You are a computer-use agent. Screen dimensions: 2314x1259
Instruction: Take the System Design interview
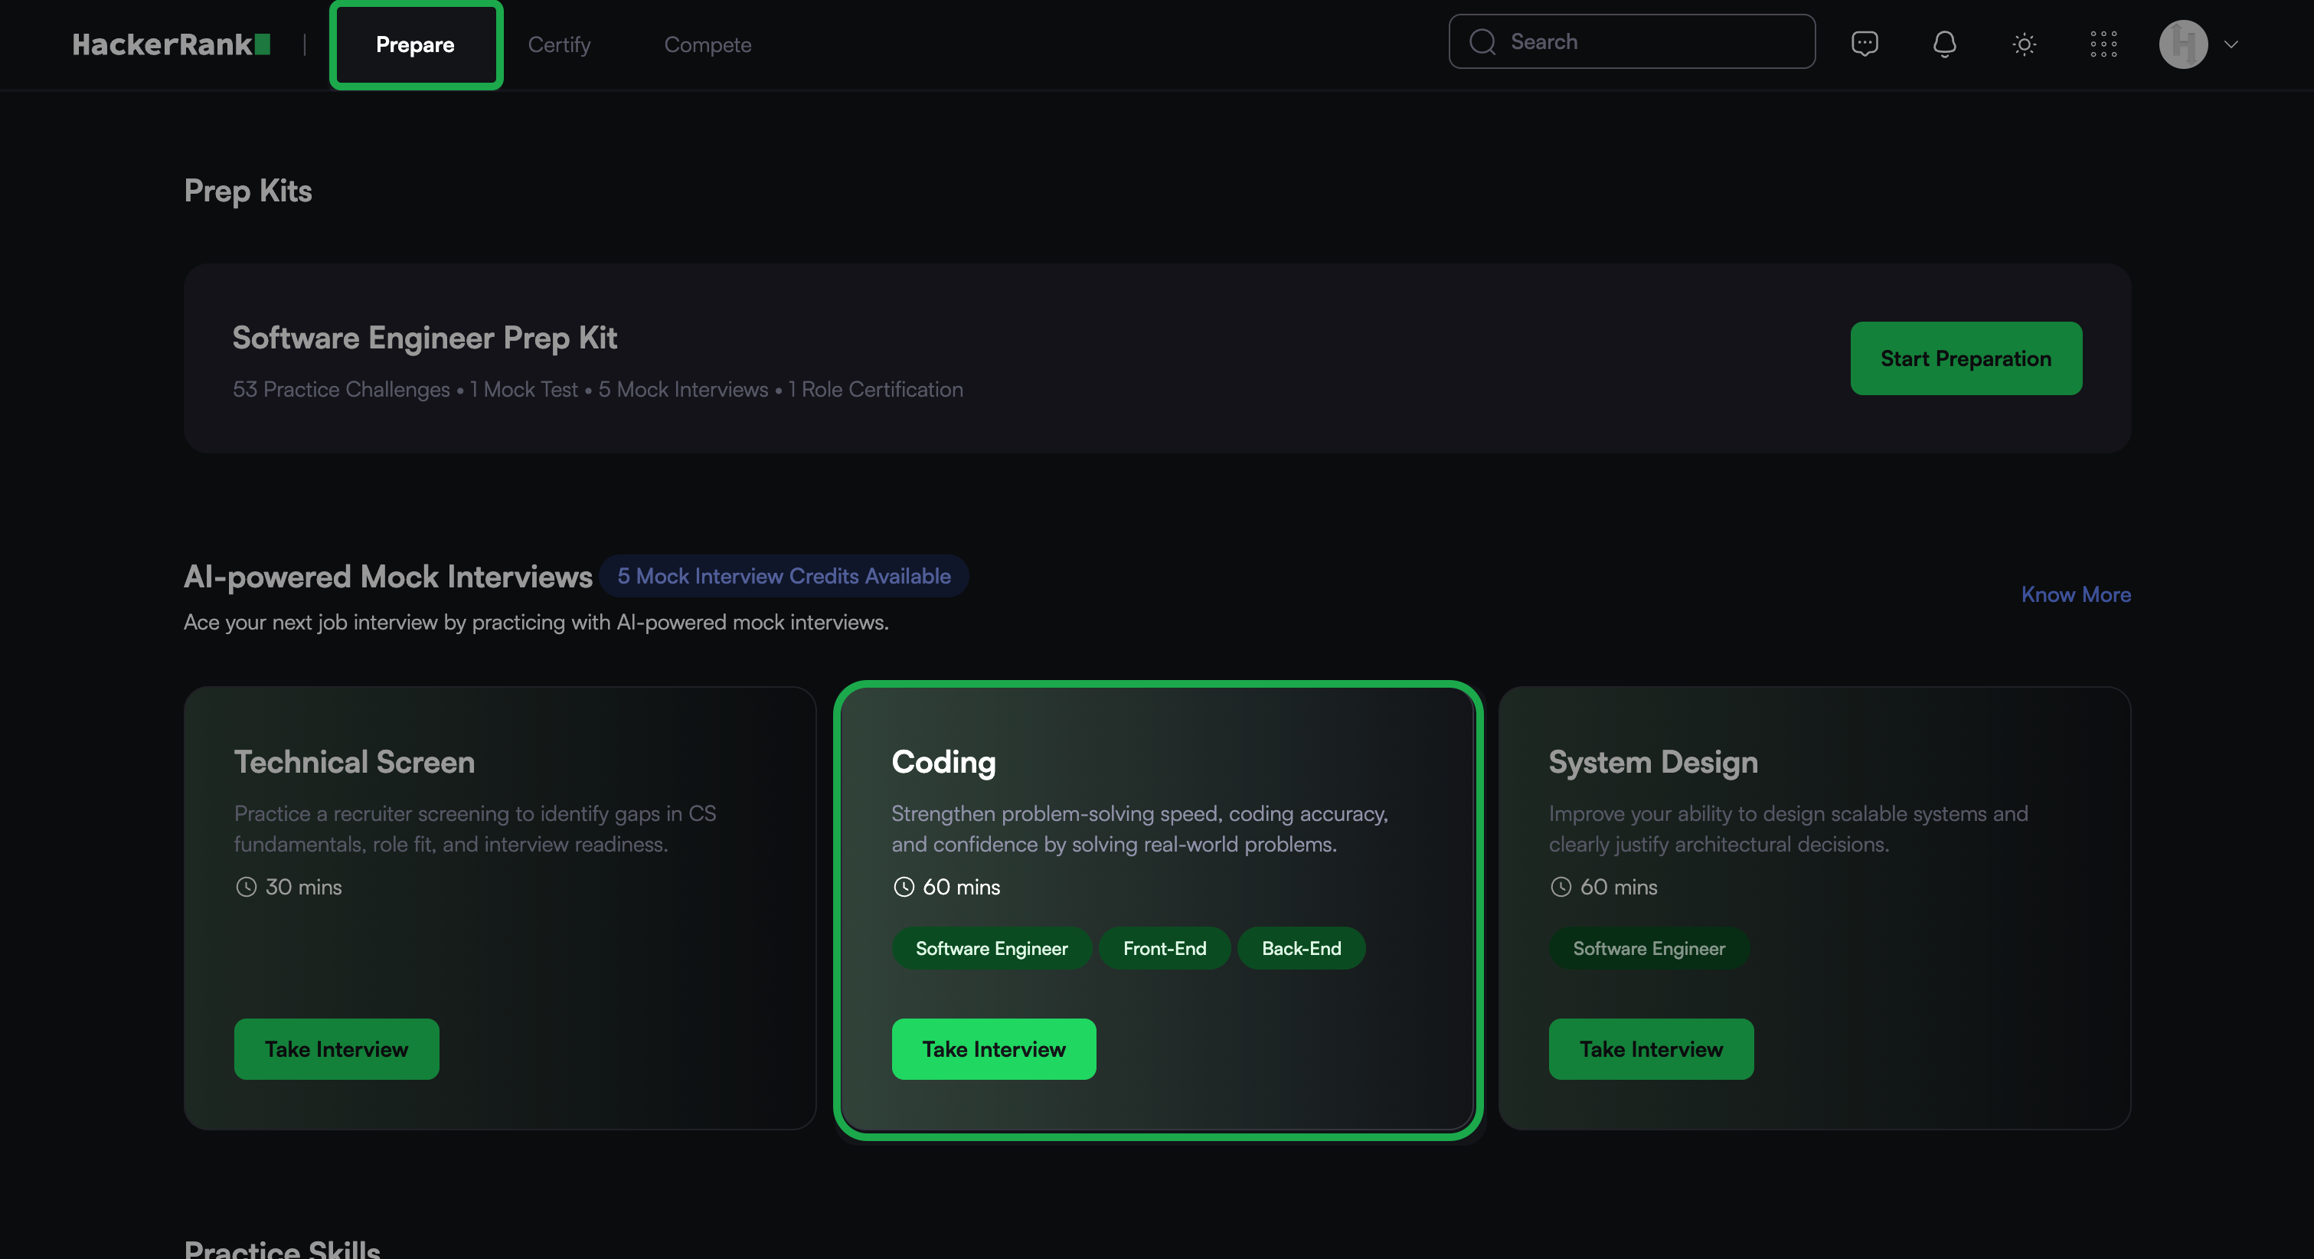coord(1650,1048)
